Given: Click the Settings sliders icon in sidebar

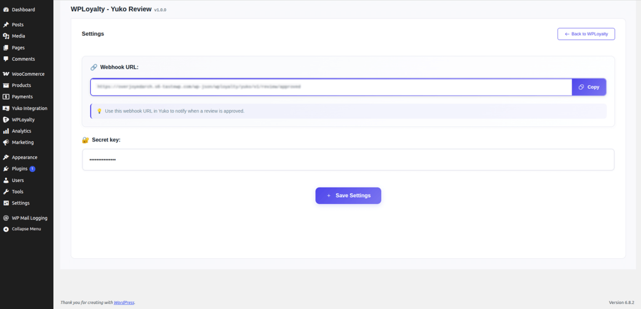Looking at the screenshot, I should click(6, 203).
